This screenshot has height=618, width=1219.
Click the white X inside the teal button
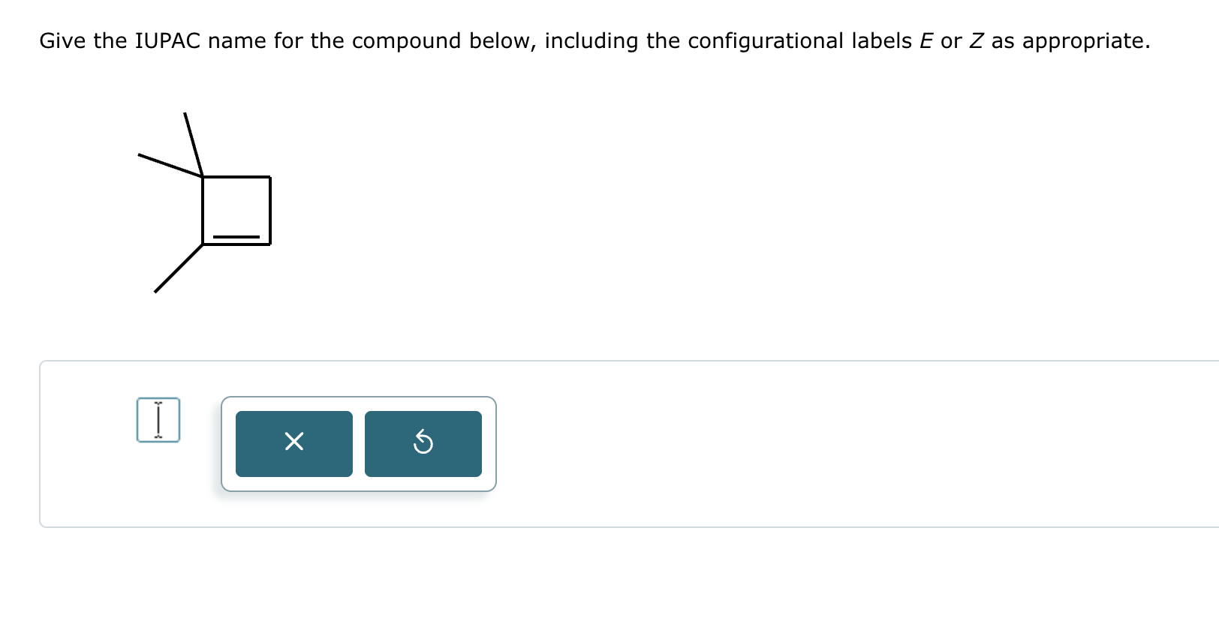pos(293,442)
